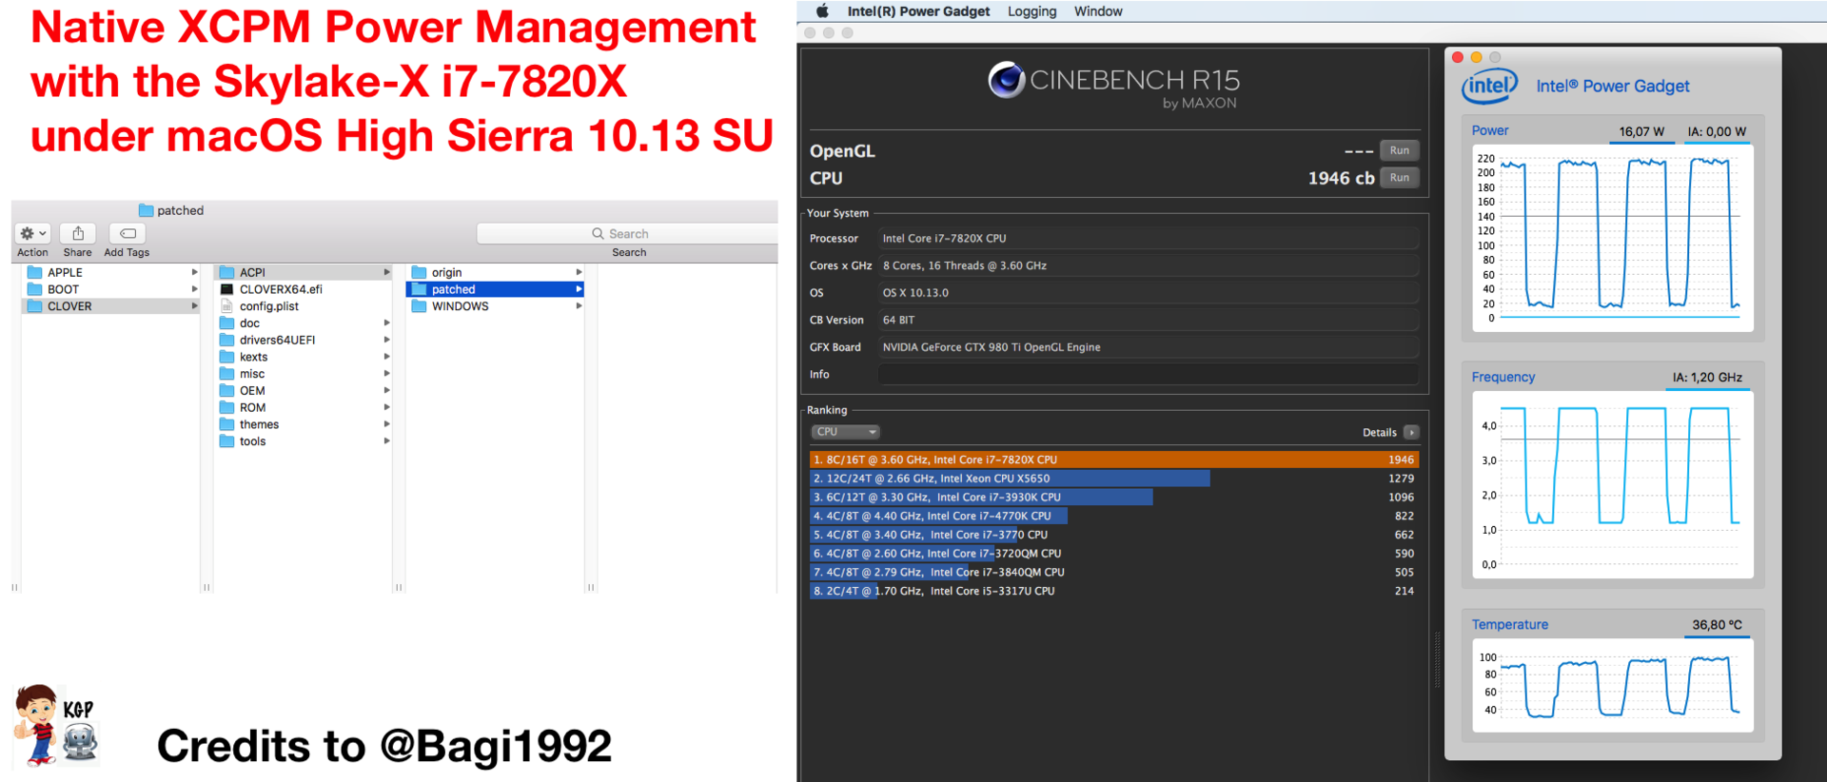The height and width of the screenshot is (782, 1827).
Task: Expand the kexts folder arrow
Action: (386, 357)
